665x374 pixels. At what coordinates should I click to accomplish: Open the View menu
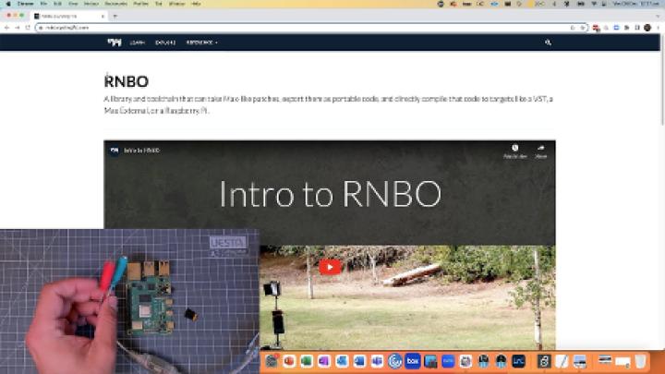pos(73,4)
